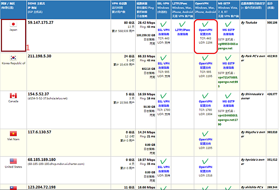Click SSTP hostname starting with vpn721478005
Viewport: 279px width, 190px height.
[x=228, y=82]
